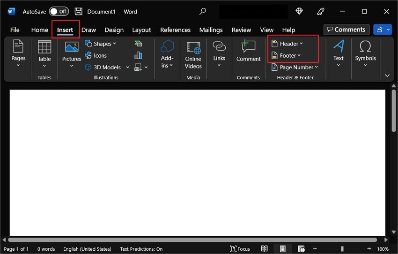
Task: Click Text Predictions: On status
Action: coord(141,249)
